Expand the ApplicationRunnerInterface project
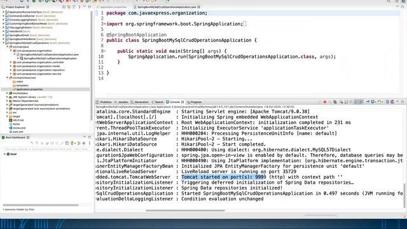 click(x=3, y=12)
